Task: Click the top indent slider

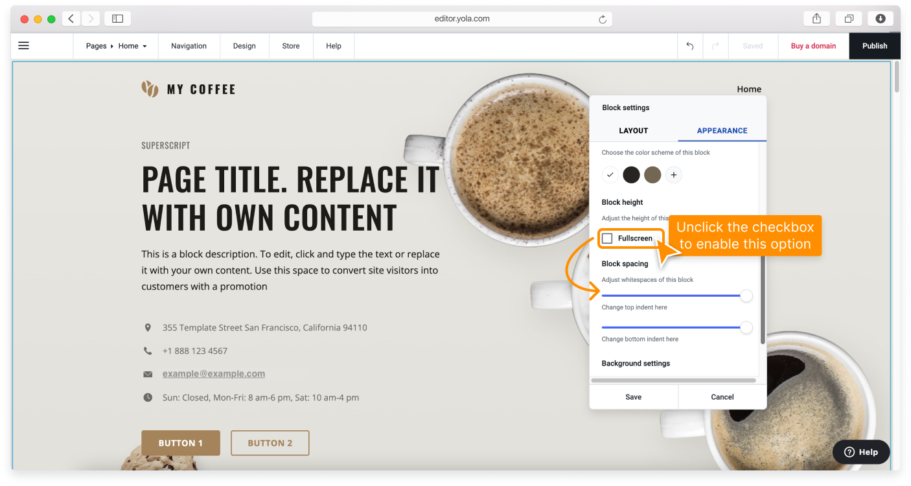Action: 676,295
